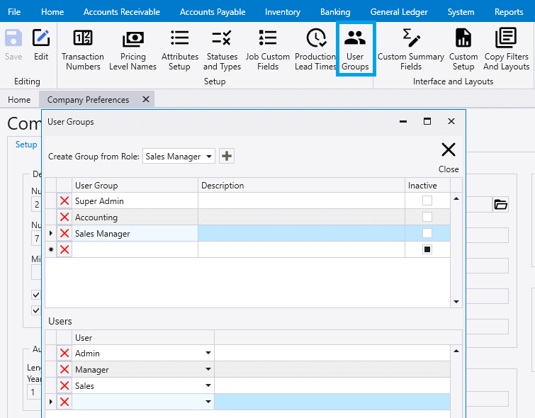This screenshot has height=418, width=535.
Task: Sort by User Group column header
Action: tap(135, 186)
